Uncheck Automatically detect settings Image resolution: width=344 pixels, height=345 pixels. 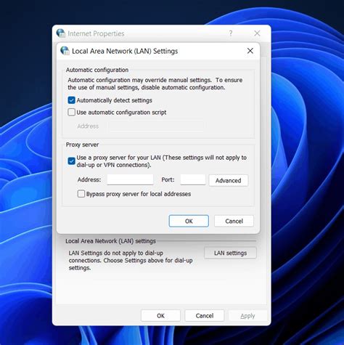tap(71, 100)
